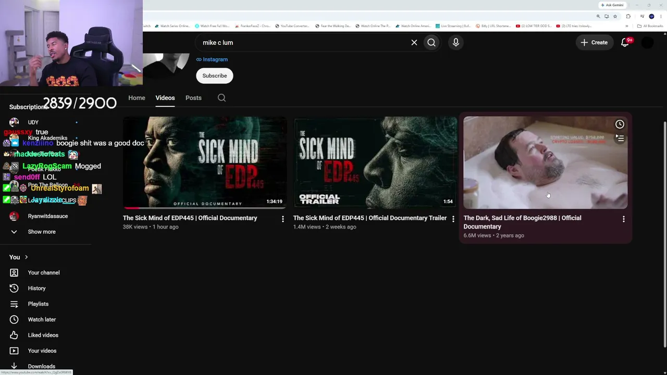Viewport: 667px width, 375px height.
Task: Open Watch later in sidebar
Action: [42, 319]
